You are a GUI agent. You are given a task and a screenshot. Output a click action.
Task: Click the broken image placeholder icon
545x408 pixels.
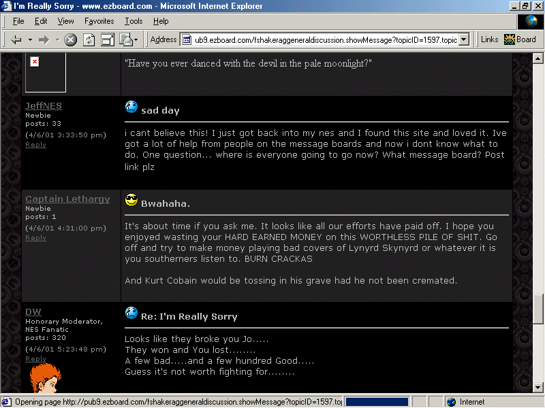(35, 62)
